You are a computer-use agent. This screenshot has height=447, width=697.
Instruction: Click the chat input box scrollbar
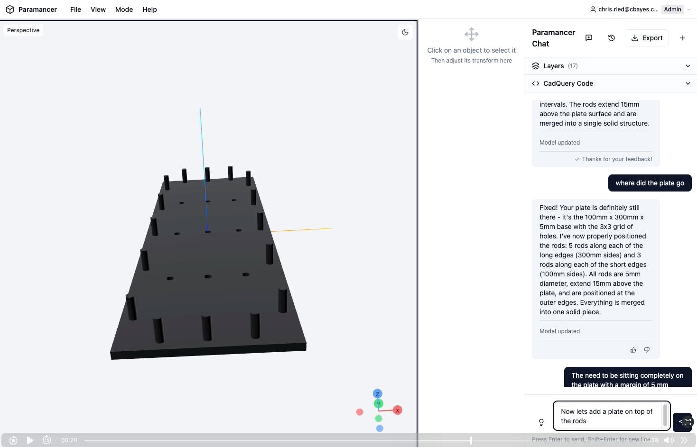click(665, 416)
